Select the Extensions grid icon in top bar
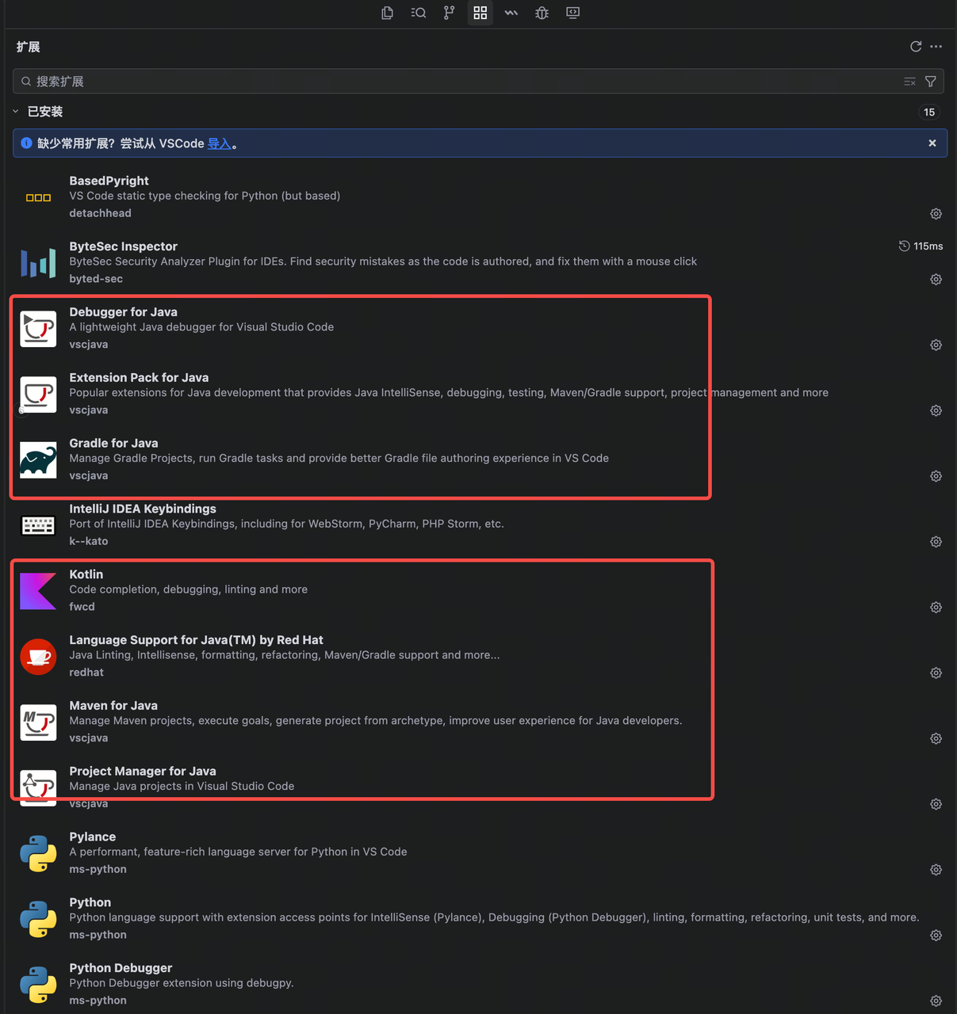This screenshot has height=1014, width=957. click(480, 13)
